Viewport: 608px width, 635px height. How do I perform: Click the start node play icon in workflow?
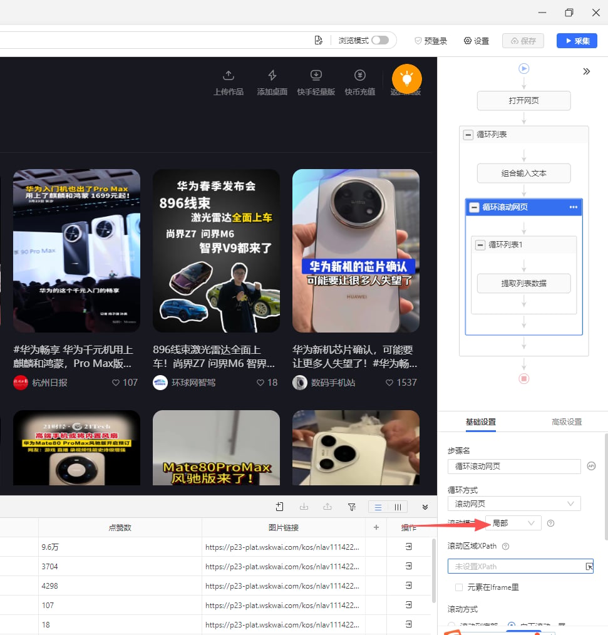pos(524,68)
